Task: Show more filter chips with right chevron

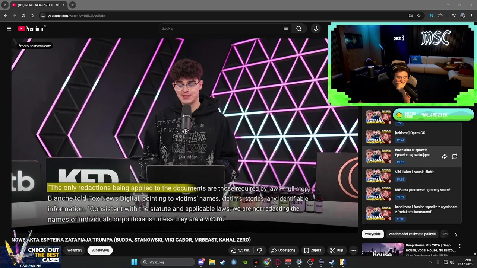Action: (456, 234)
